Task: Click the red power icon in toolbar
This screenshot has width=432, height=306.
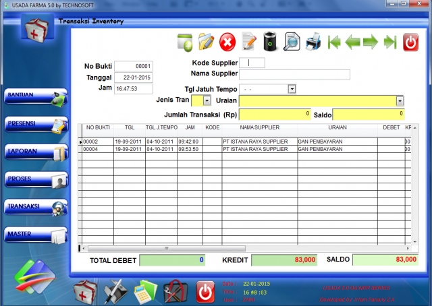Action: (x=410, y=42)
